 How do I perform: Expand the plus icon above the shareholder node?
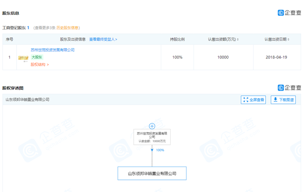pos(151,126)
